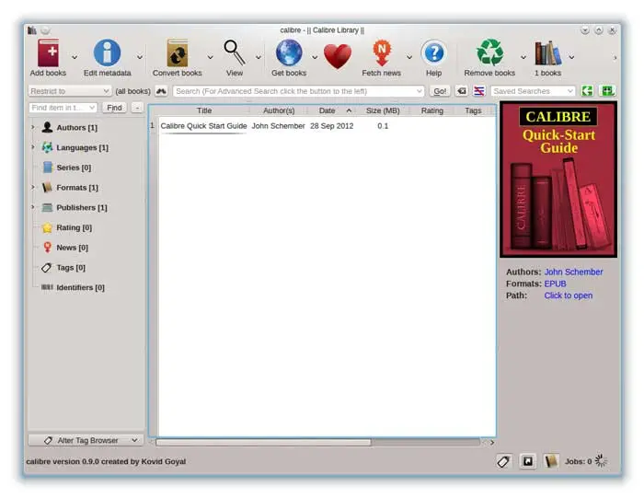
Task: Toggle cover browser icon in status bar
Action: (x=527, y=461)
